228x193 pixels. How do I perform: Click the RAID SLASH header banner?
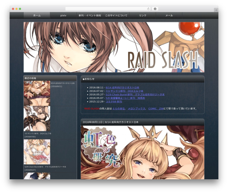coord(114,47)
